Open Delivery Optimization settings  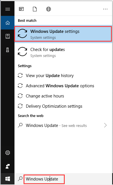click(63, 106)
